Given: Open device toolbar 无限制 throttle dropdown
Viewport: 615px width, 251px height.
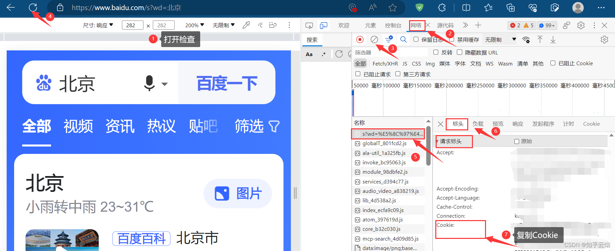Looking at the screenshot, I should 223,25.
